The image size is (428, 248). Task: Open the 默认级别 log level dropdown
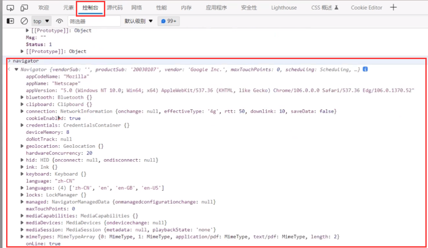[x=139, y=21]
